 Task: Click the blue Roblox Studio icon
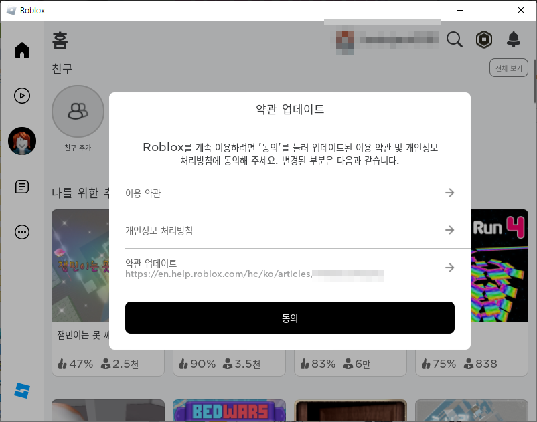pos(22,390)
